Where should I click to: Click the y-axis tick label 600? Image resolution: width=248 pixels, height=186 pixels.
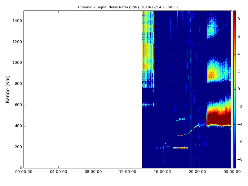tap(18, 105)
